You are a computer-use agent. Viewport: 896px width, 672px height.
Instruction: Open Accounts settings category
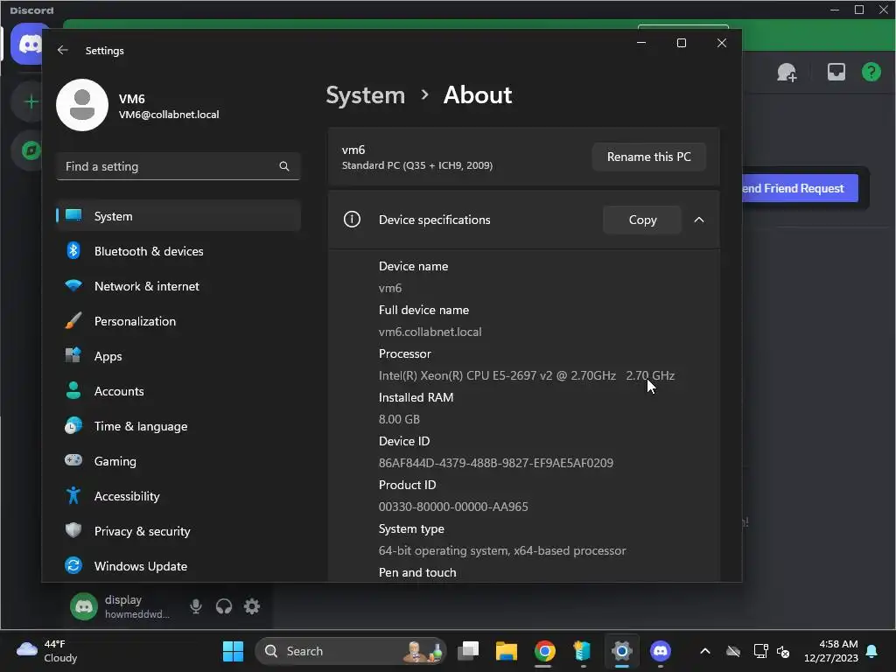click(178, 391)
